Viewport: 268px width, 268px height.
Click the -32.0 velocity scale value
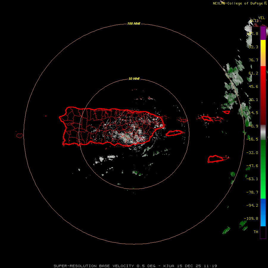coord(252,153)
